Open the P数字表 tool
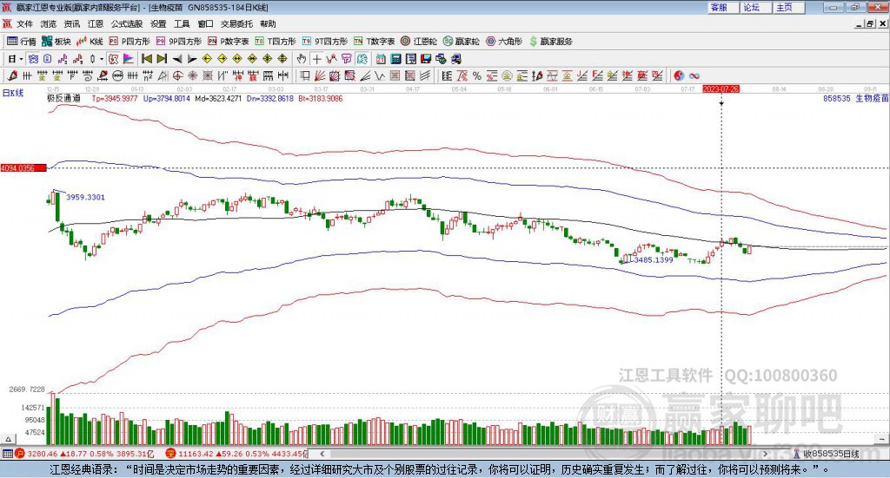This screenshot has width=890, height=478. tap(229, 42)
